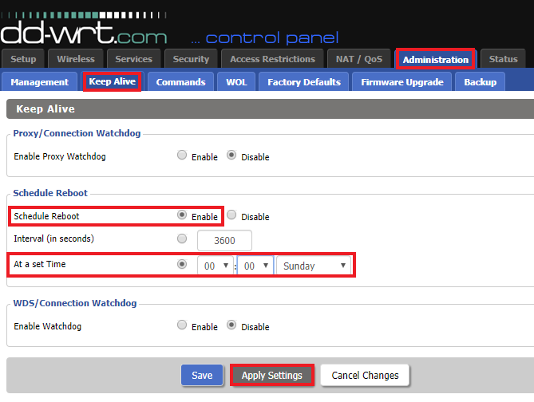Image resolution: width=534 pixels, height=402 pixels.
Task: Open the hour dropdown for reboot time
Action: click(216, 266)
